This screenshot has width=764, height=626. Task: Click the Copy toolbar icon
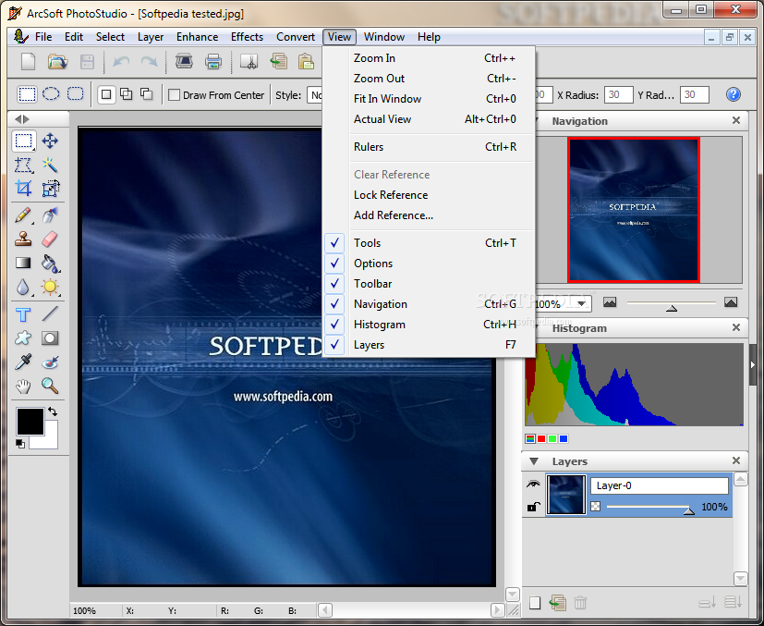click(x=279, y=62)
